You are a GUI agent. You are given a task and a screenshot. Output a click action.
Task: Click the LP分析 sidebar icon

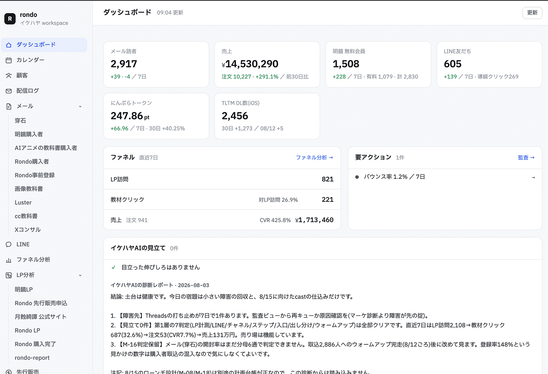tap(9, 275)
